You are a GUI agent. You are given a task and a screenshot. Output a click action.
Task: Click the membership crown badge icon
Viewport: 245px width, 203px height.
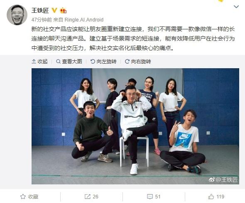(x=63, y=10)
